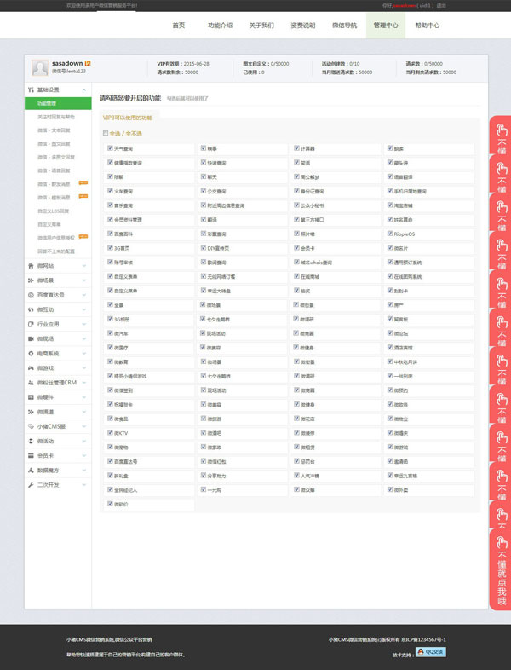Screen dimensions: 511x670
Task: Open 微信 - 多图文回复 in sidebar
Action: pyautogui.click(x=56, y=157)
